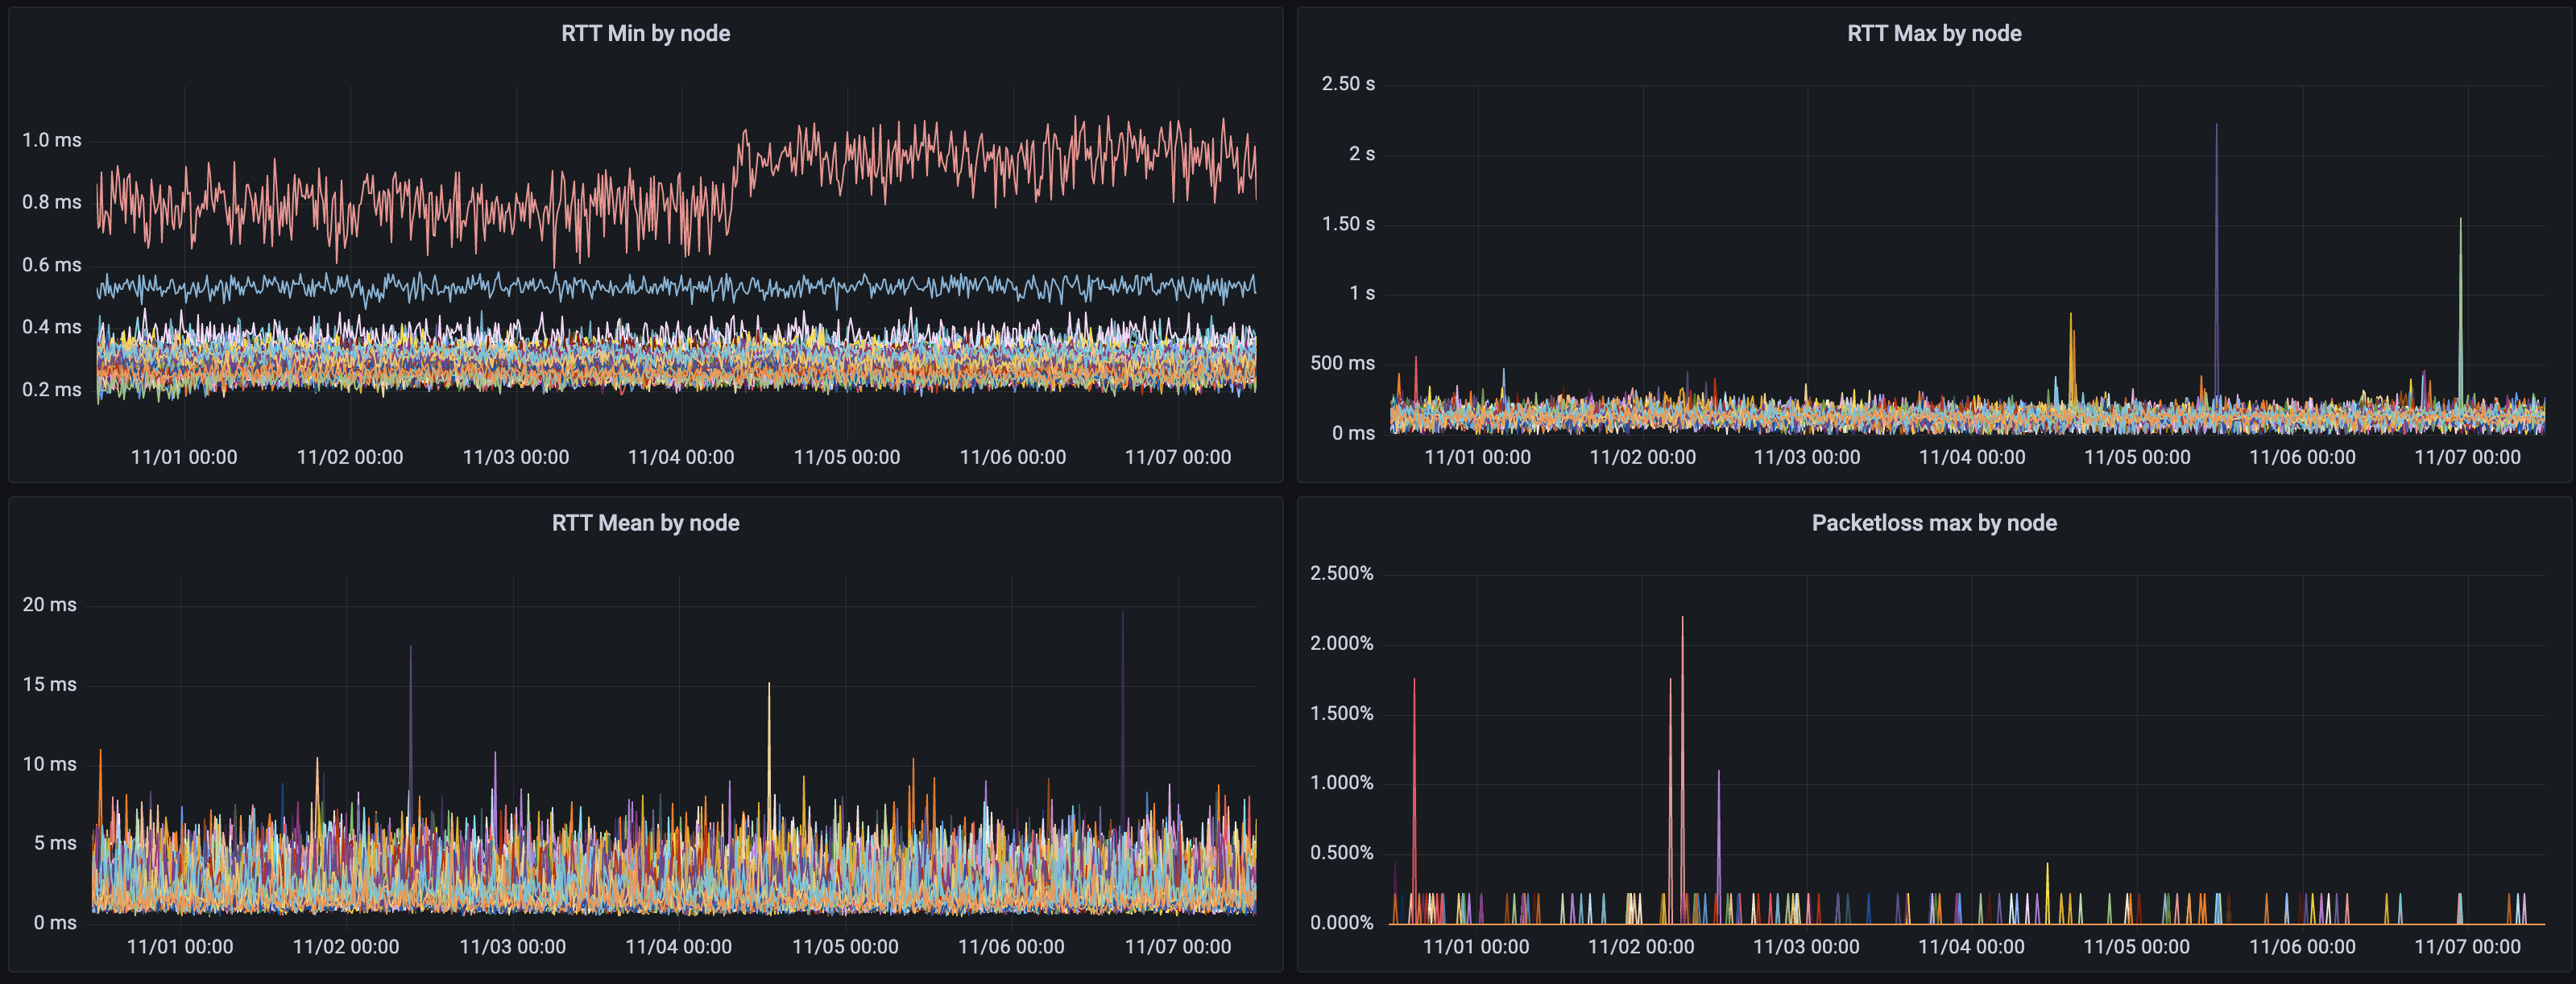Click the 1.50 s label in RTT Max
This screenshot has width=2576, height=984.
(x=1347, y=224)
